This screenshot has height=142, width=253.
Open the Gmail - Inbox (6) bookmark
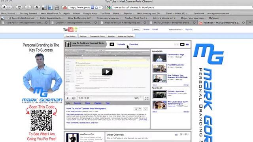(x=178, y=13)
